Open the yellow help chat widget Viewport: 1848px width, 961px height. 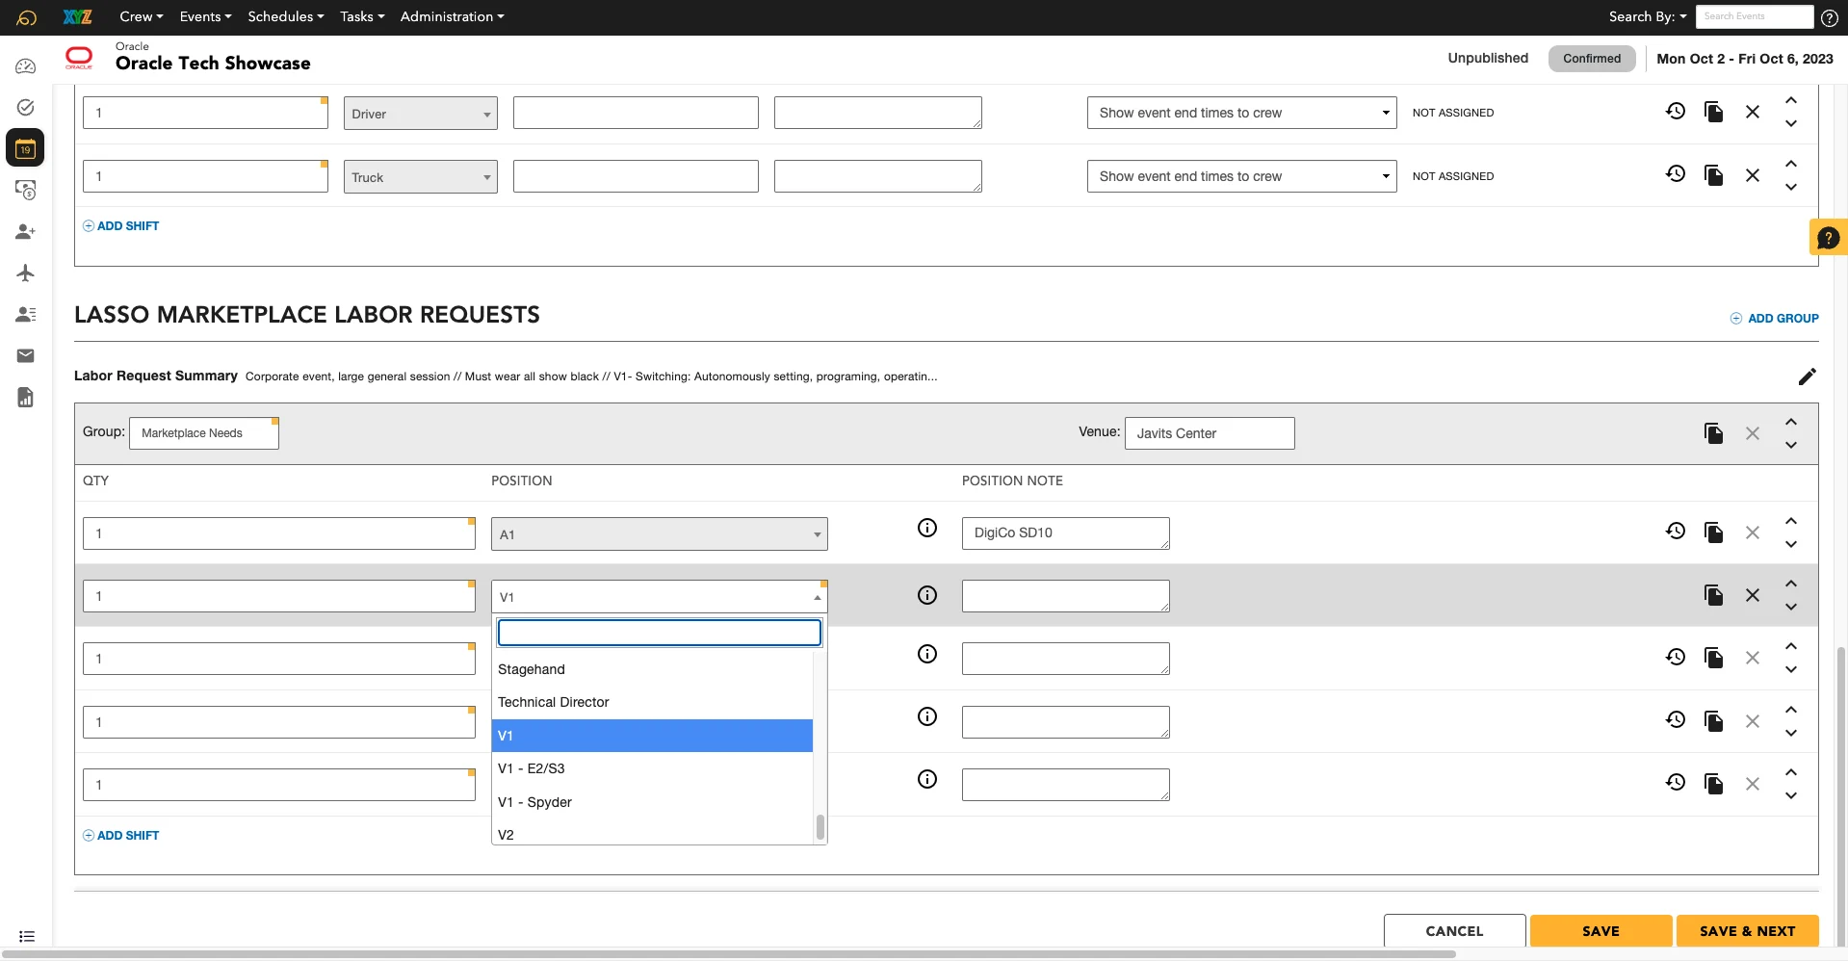click(1828, 238)
